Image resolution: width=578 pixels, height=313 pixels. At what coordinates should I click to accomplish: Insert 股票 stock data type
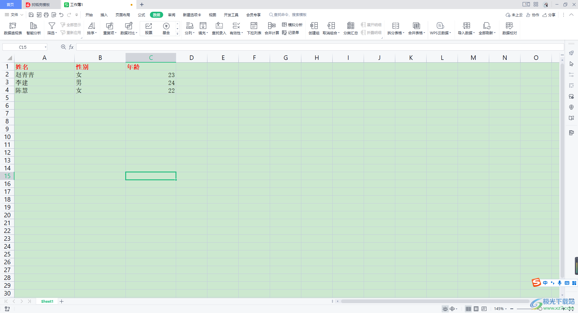tap(149, 29)
